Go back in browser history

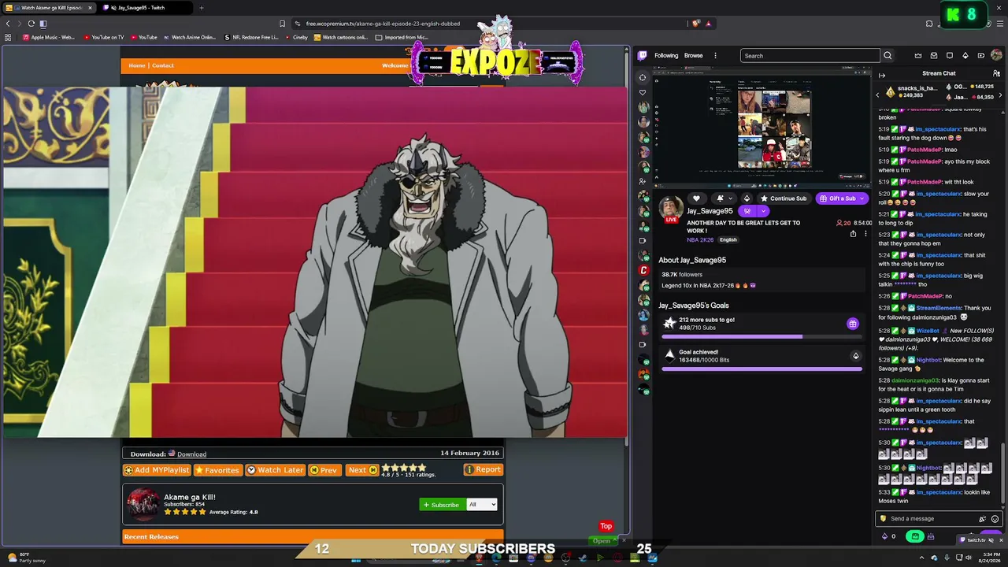coord(9,24)
